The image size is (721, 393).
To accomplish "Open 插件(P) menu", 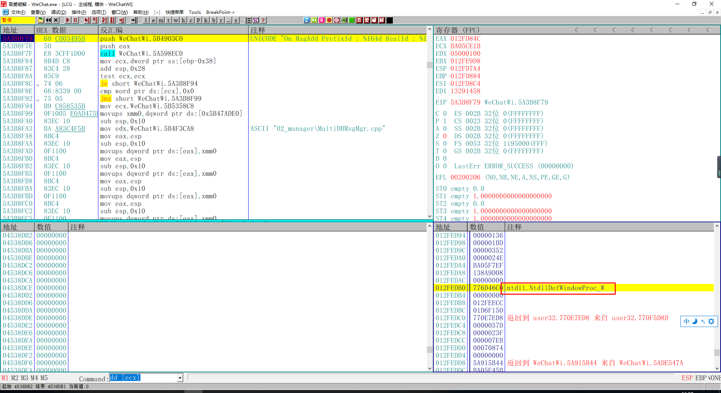I will click(x=79, y=12).
